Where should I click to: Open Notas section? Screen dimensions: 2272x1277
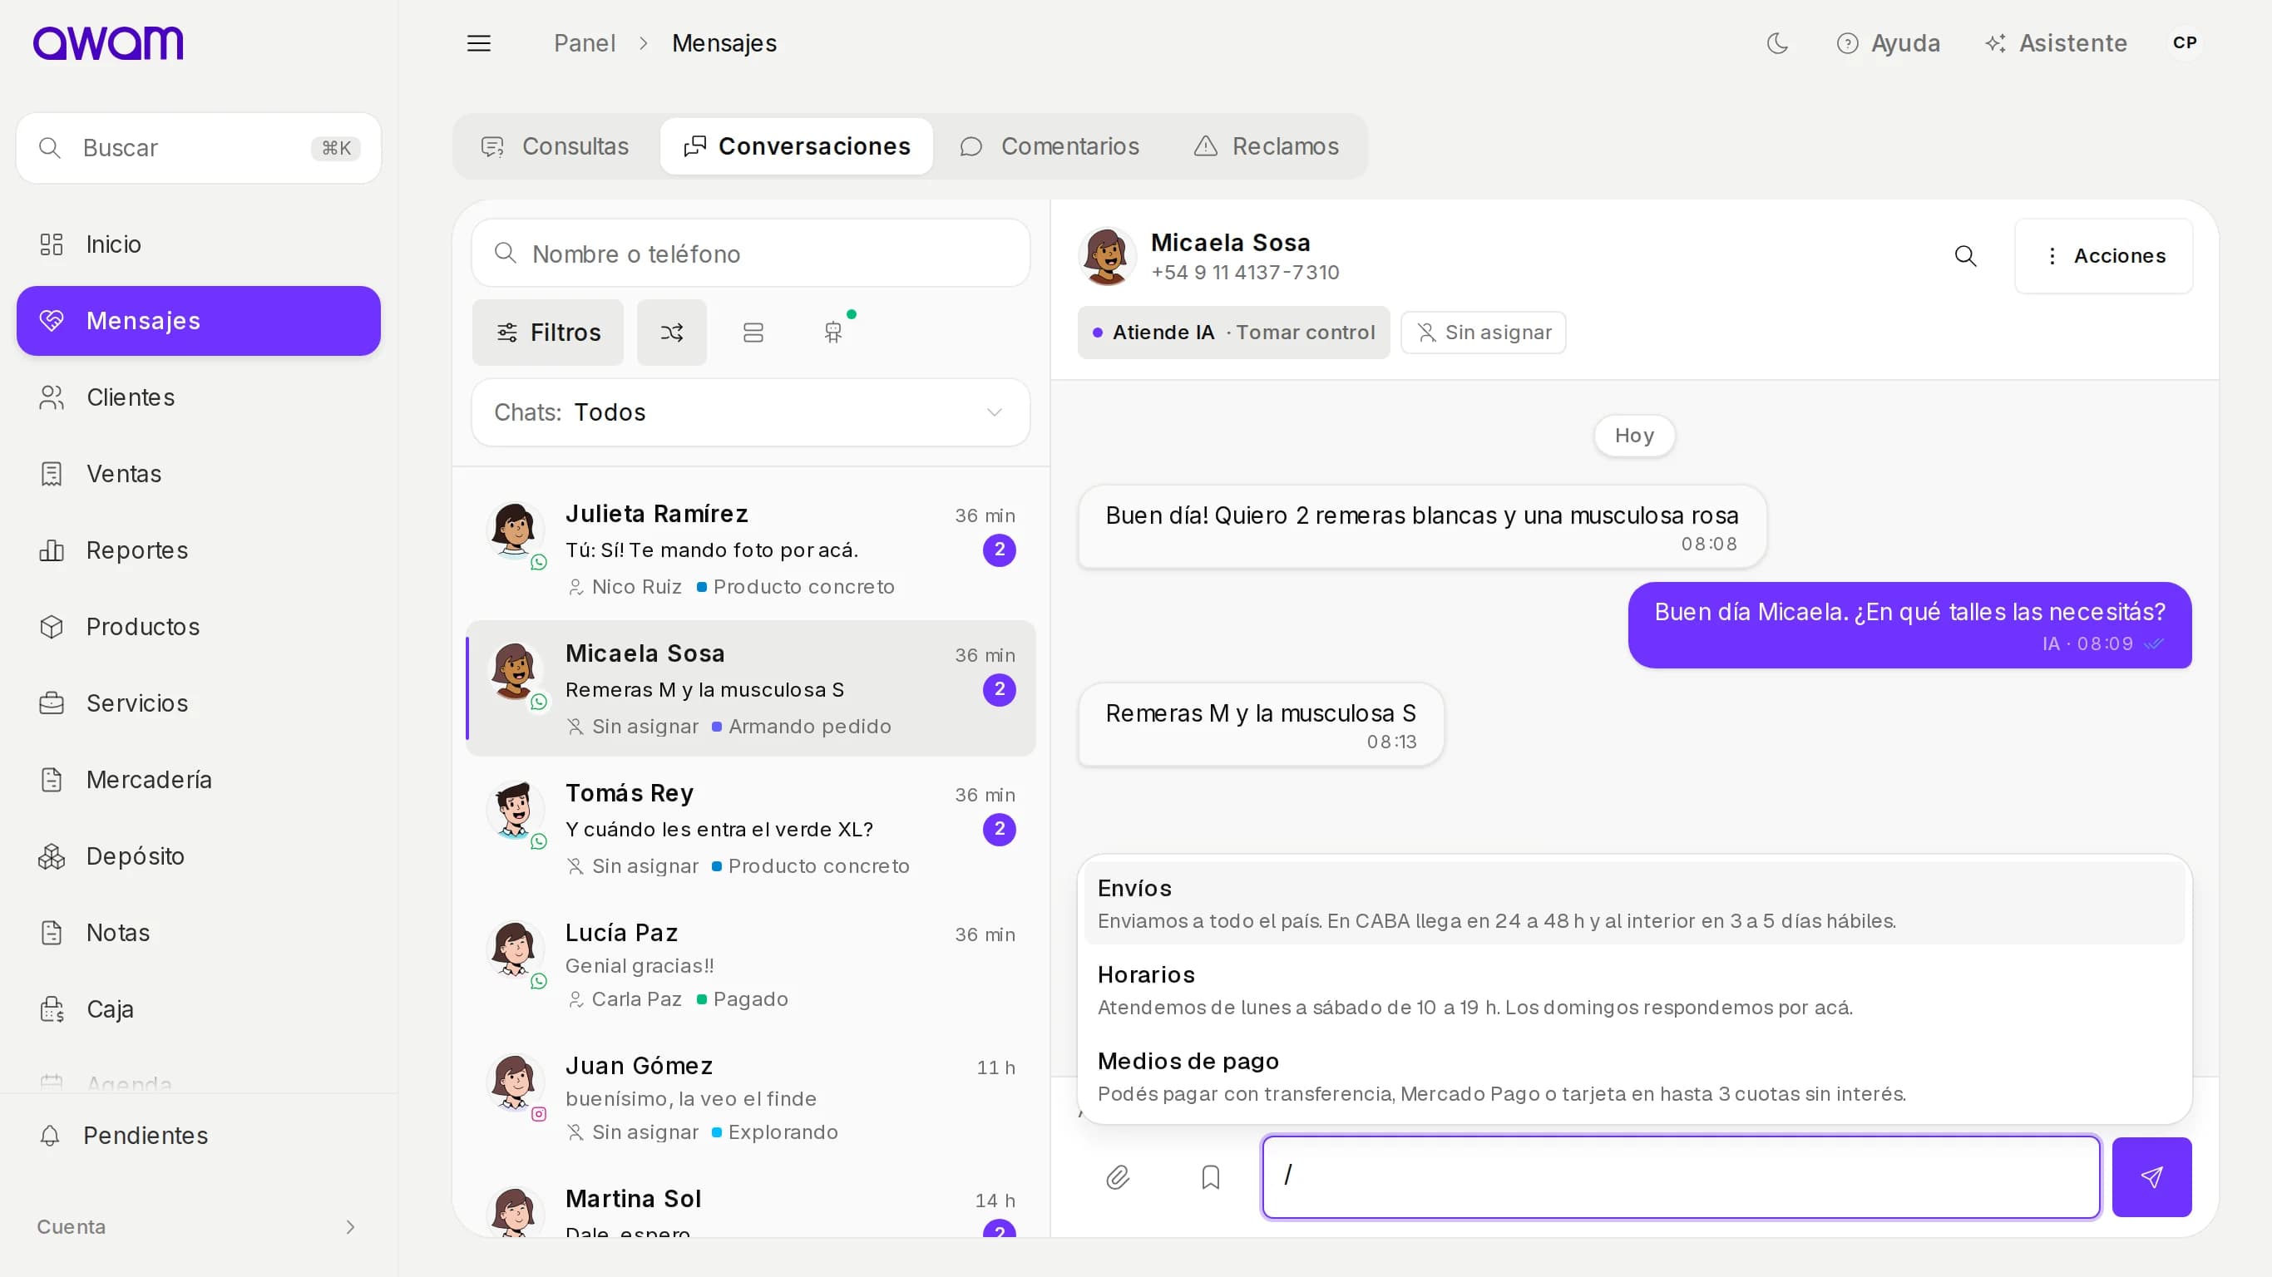click(199, 932)
